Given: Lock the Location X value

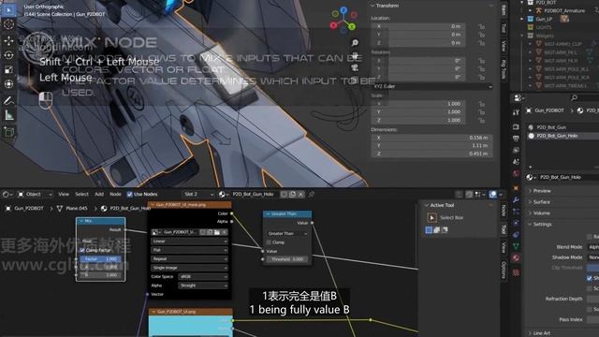Looking at the screenshot, I should (481, 26).
